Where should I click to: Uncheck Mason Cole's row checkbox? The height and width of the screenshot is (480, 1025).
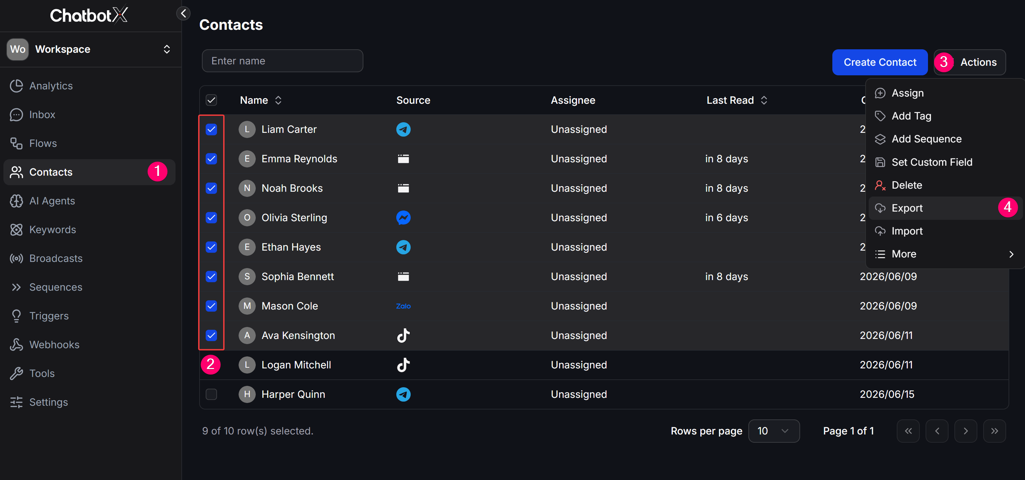[211, 306]
